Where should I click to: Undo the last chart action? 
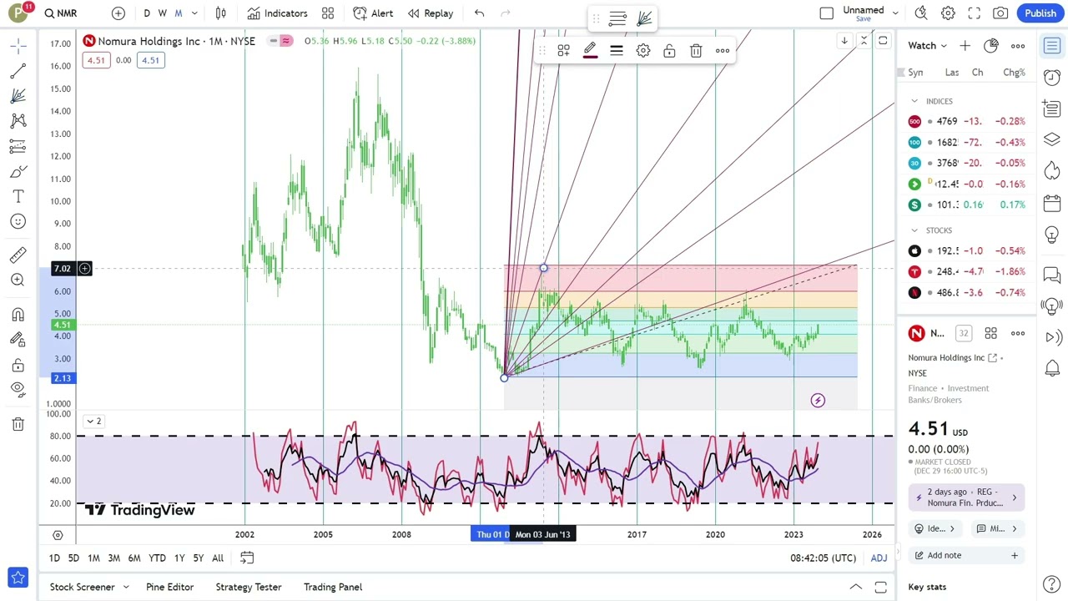(479, 13)
